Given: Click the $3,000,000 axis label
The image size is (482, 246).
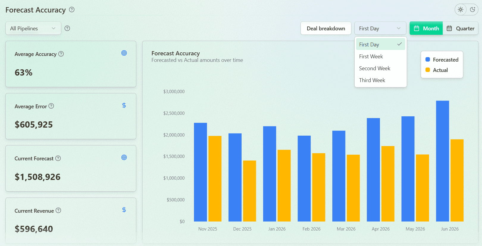Looking at the screenshot, I should click(x=174, y=91).
